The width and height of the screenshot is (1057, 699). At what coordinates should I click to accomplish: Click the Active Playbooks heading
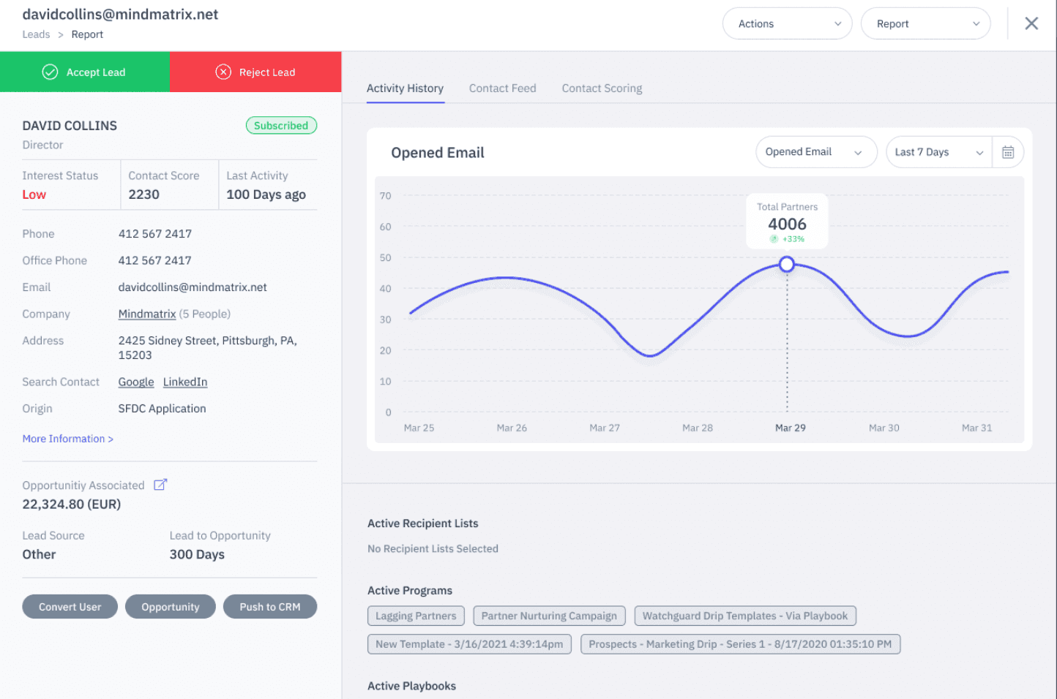tap(411, 686)
